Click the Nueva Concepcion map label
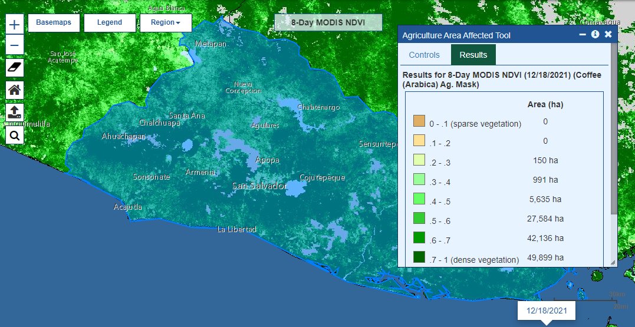 [x=244, y=87]
